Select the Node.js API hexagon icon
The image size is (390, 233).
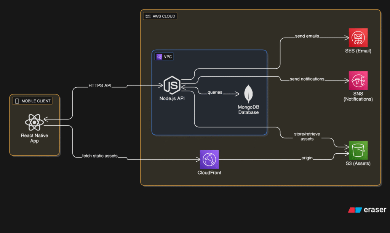pyautogui.click(x=172, y=85)
